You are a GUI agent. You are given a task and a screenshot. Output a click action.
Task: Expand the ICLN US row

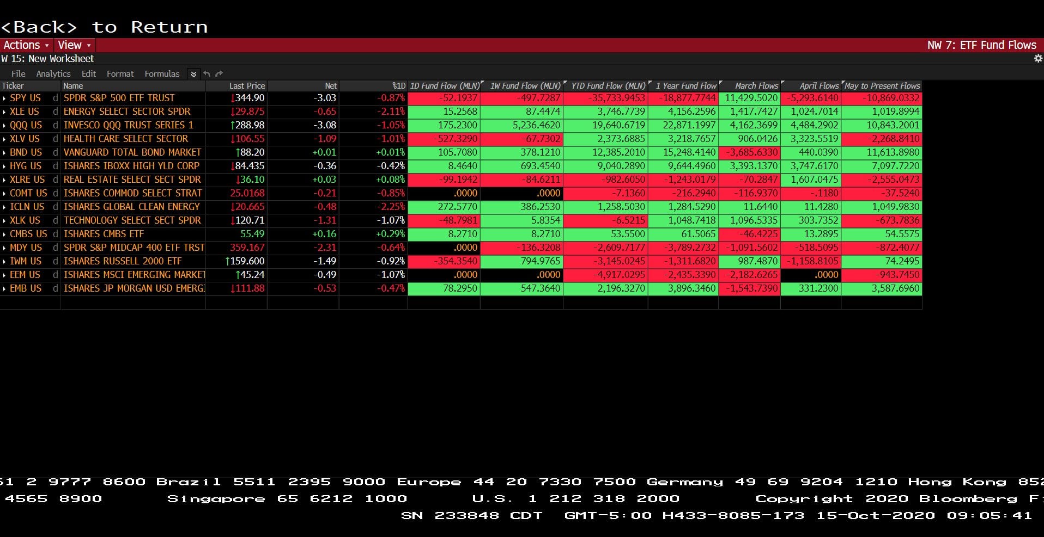4,207
